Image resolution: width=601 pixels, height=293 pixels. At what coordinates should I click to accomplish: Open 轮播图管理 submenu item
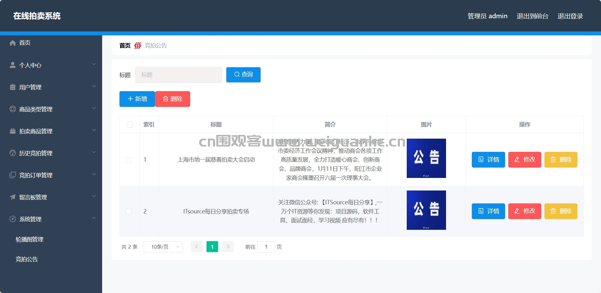pos(30,240)
